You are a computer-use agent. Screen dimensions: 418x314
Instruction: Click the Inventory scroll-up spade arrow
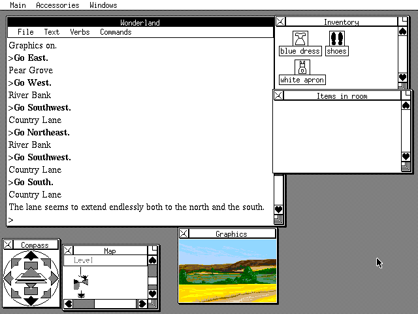point(402,31)
